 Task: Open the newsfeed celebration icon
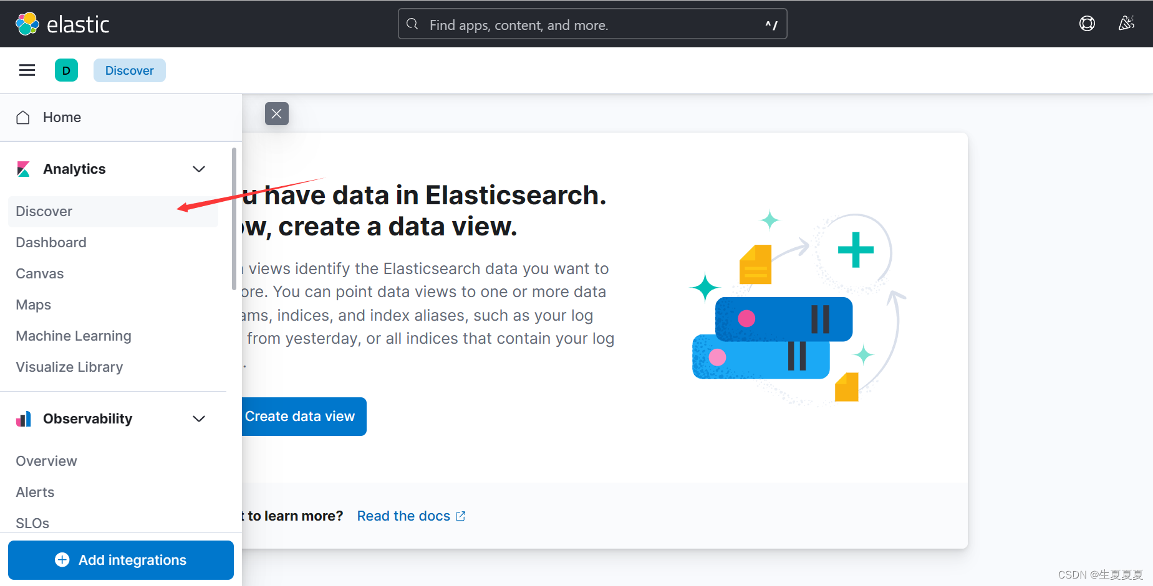tap(1126, 24)
